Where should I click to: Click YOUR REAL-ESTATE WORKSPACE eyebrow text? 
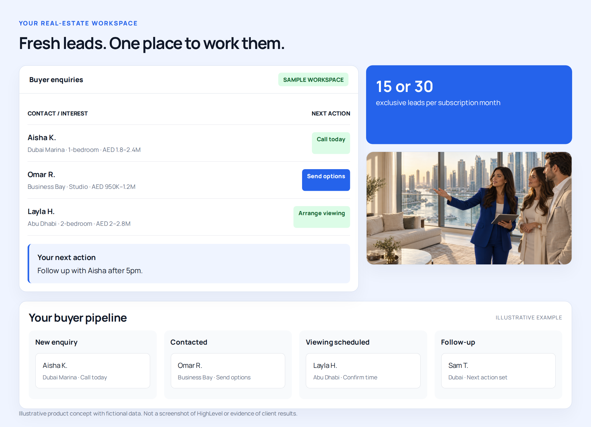tap(78, 23)
